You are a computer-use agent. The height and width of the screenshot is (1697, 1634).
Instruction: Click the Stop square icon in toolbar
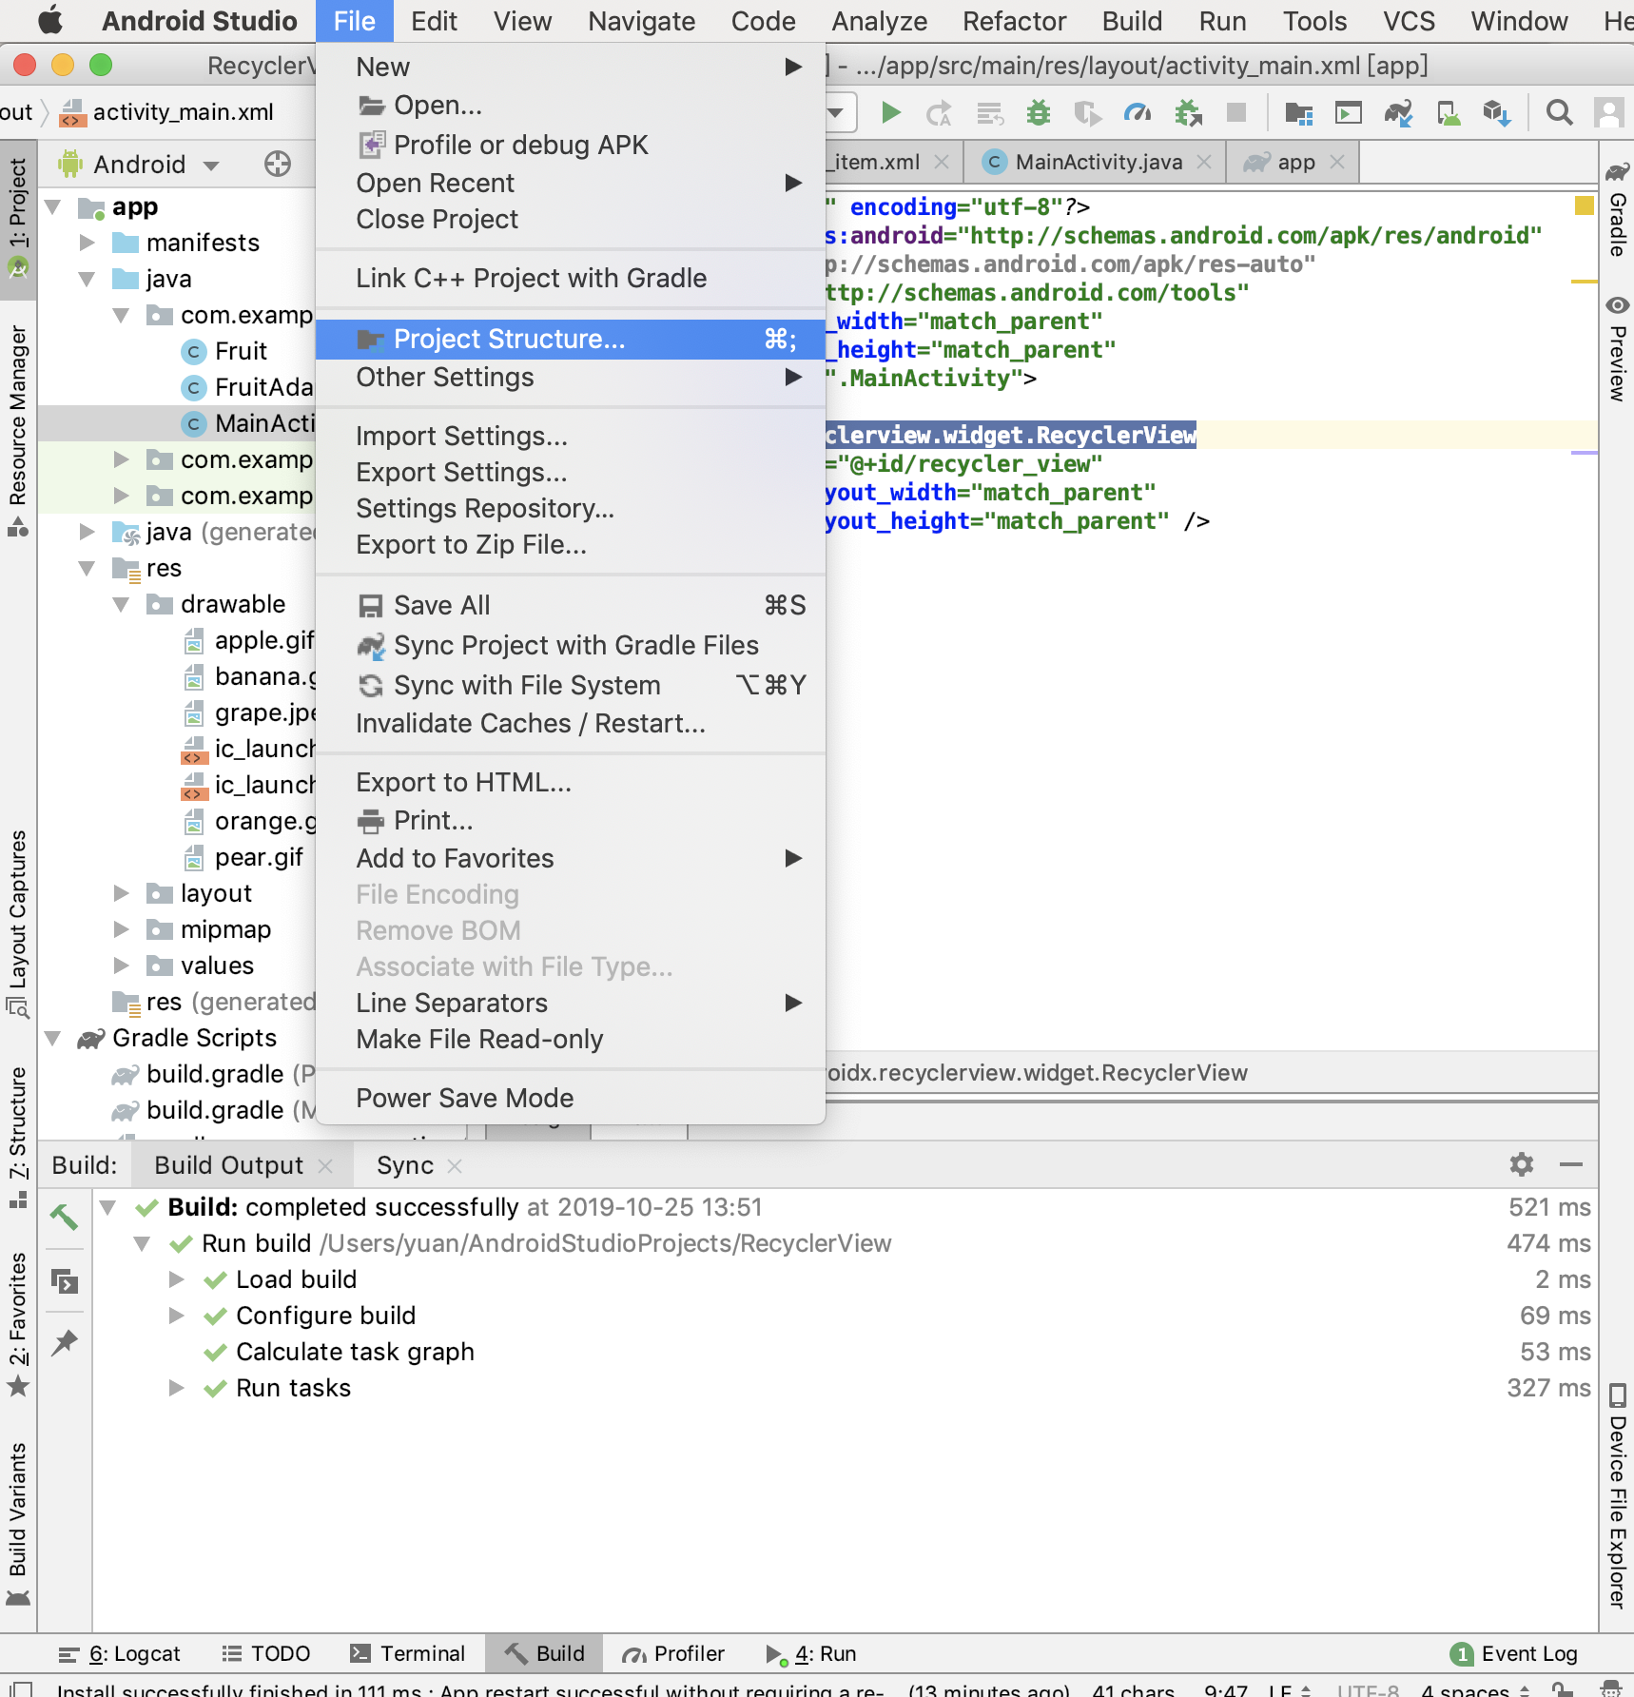tap(1236, 113)
